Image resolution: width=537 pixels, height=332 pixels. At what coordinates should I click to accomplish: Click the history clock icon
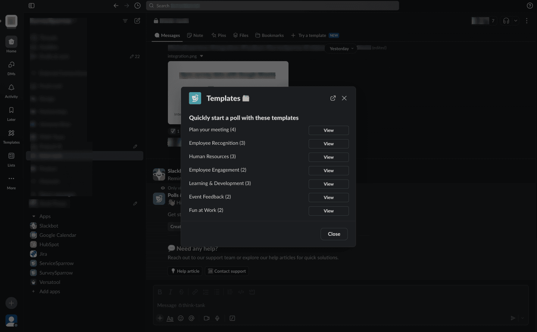pyautogui.click(x=137, y=6)
